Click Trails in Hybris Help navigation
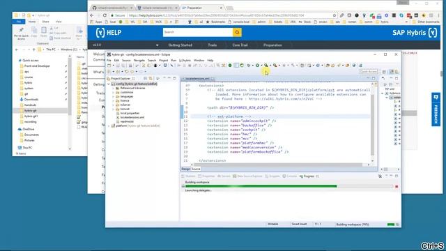446x251 pixels. (212, 45)
